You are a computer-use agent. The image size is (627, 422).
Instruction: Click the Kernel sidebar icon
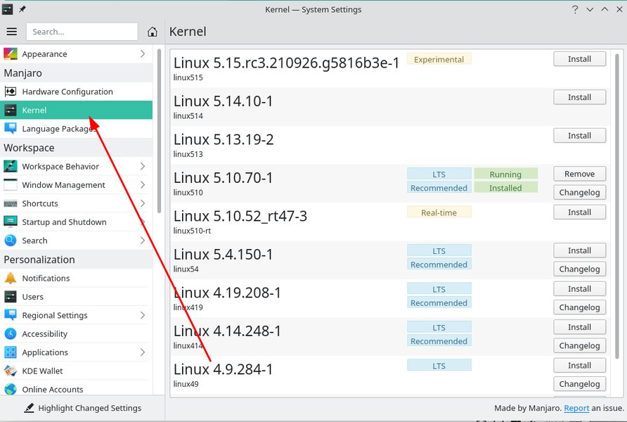(x=10, y=110)
